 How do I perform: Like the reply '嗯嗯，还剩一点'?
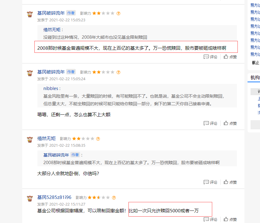click(x=230, y=123)
